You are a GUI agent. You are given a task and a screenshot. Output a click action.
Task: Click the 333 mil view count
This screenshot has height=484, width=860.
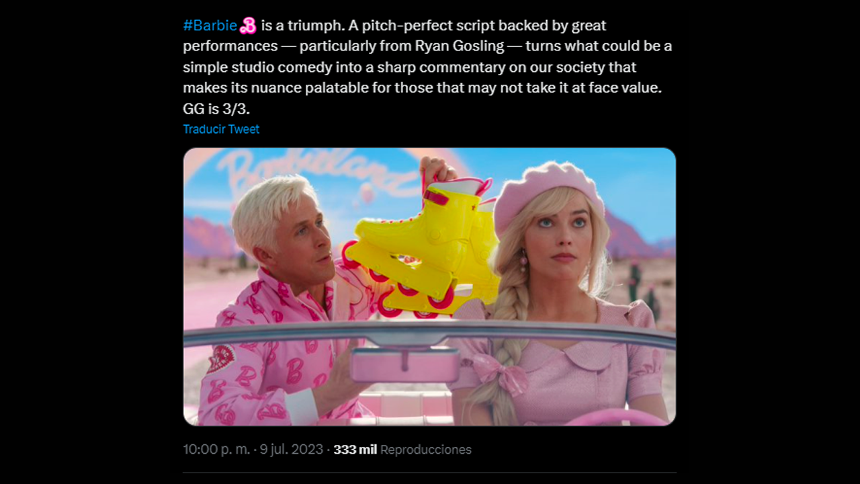tap(355, 450)
